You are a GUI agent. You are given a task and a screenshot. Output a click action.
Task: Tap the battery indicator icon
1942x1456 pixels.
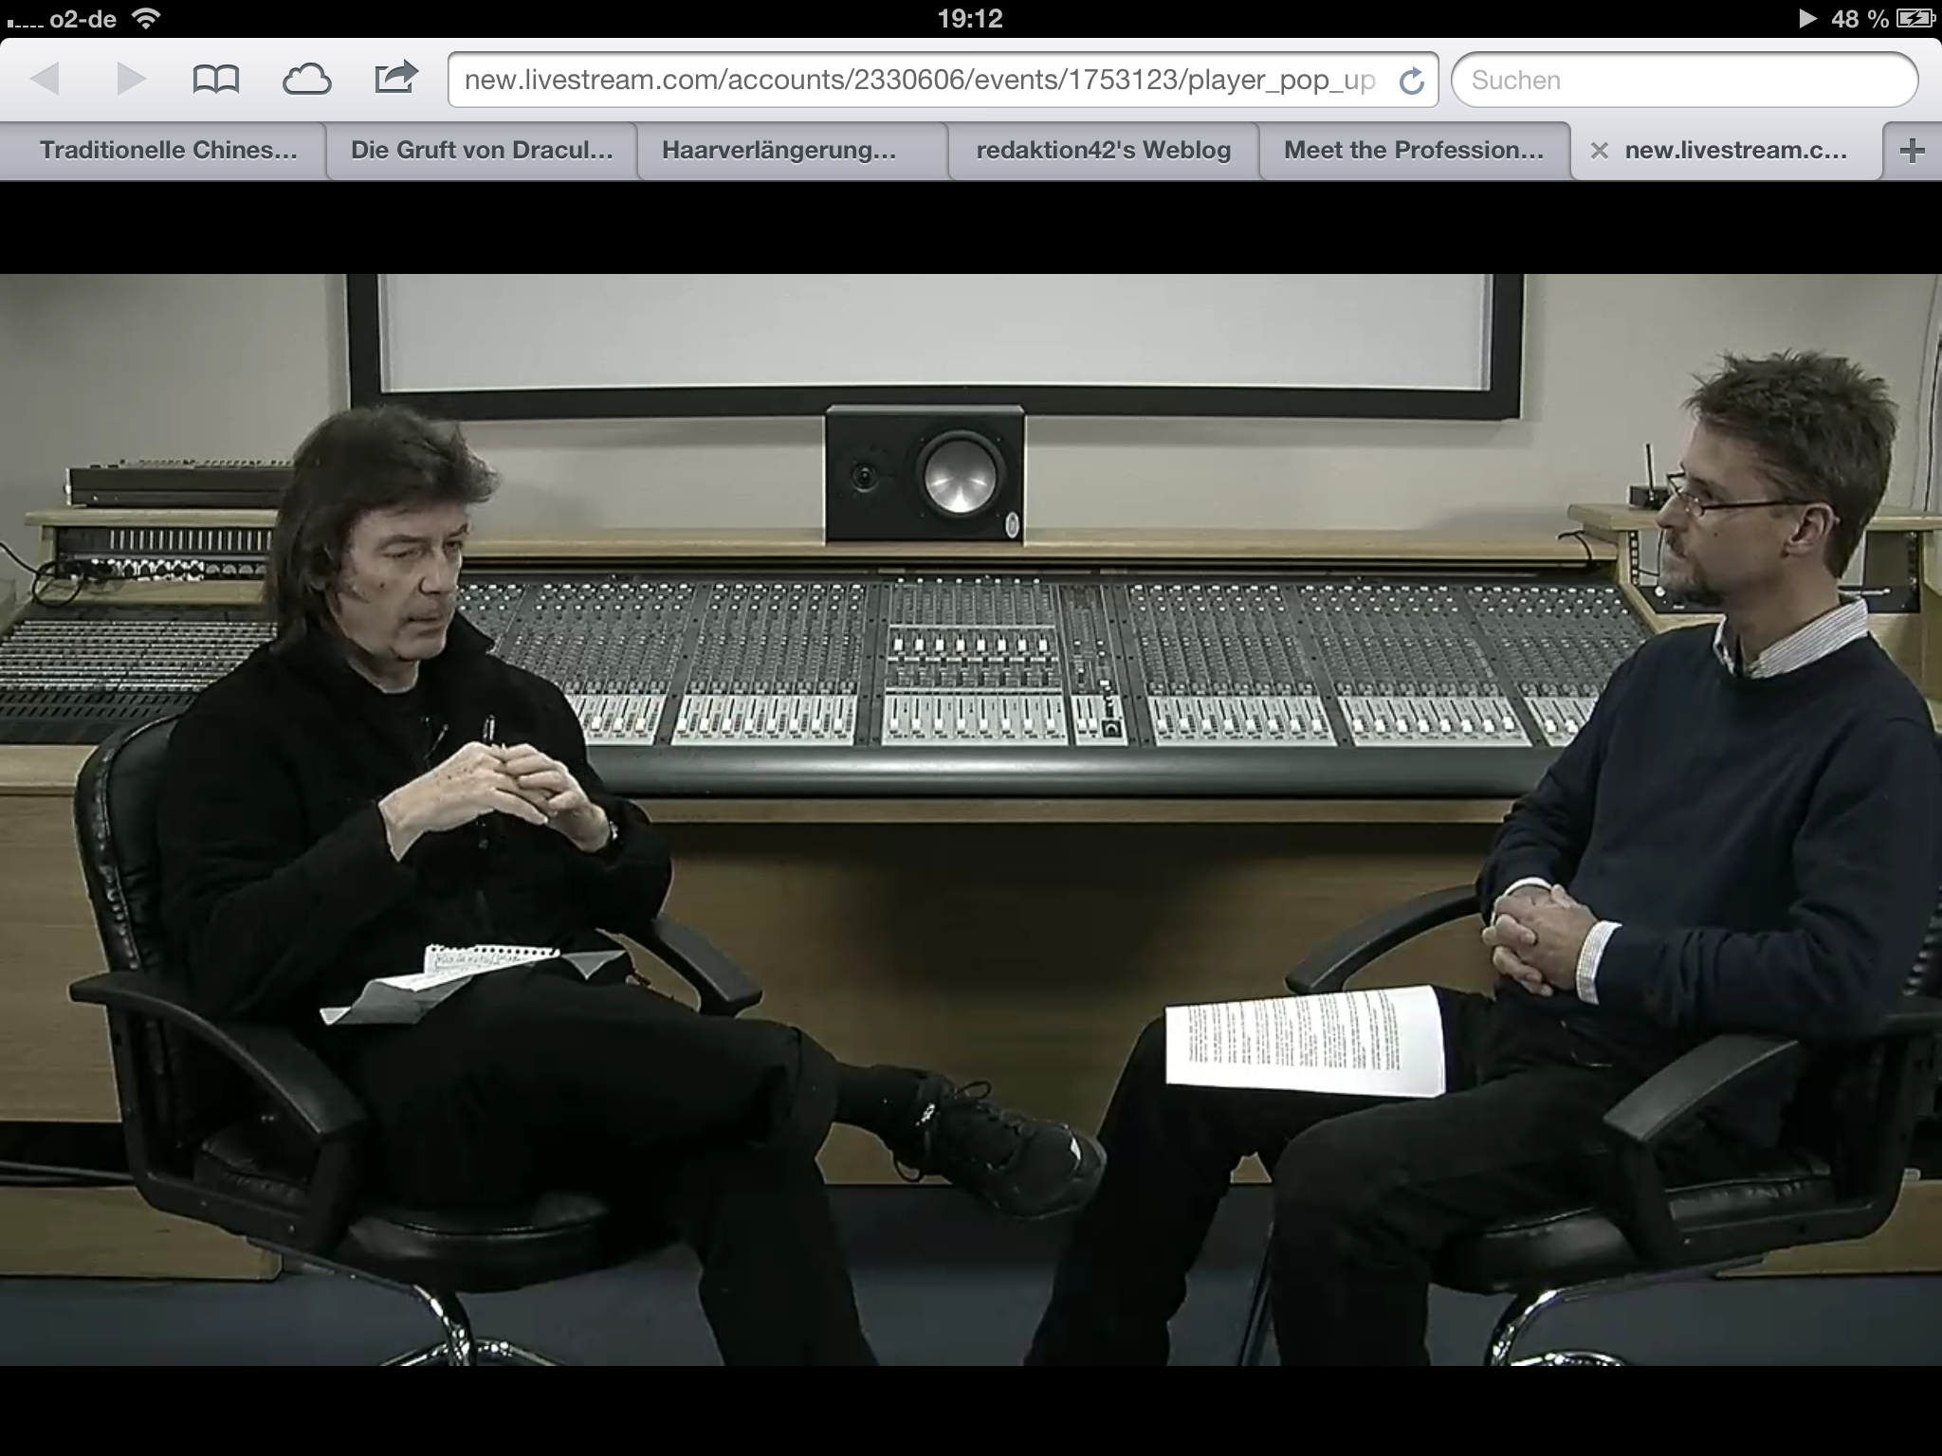(1914, 18)
